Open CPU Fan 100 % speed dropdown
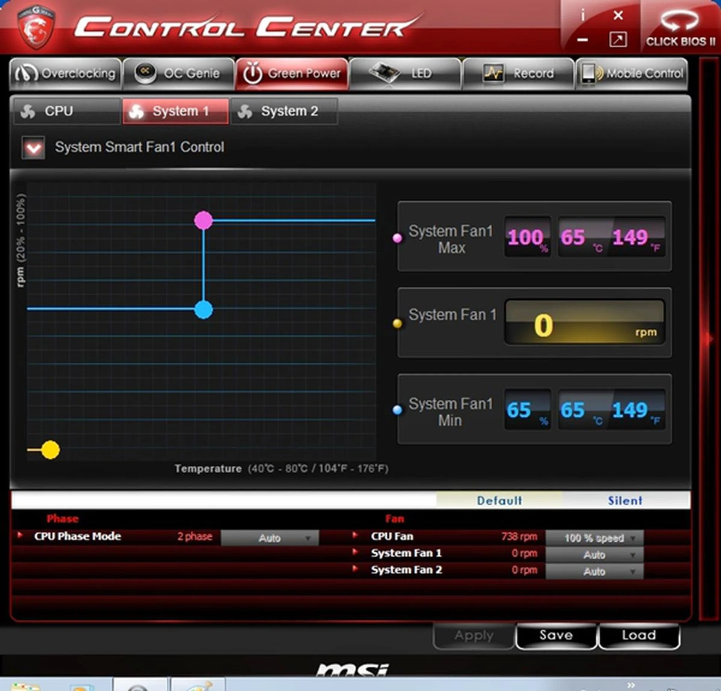The image size is (721, 691). pyautogui.click(x=594, y=538)
